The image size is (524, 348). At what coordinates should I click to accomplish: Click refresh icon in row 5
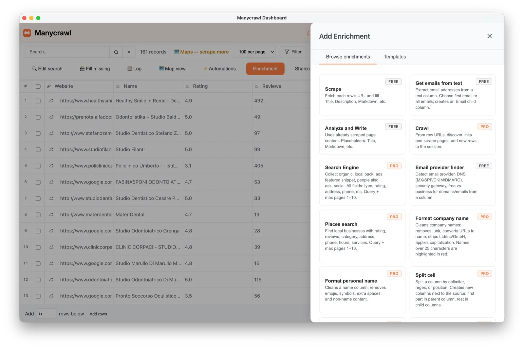(x=51, y=166)
